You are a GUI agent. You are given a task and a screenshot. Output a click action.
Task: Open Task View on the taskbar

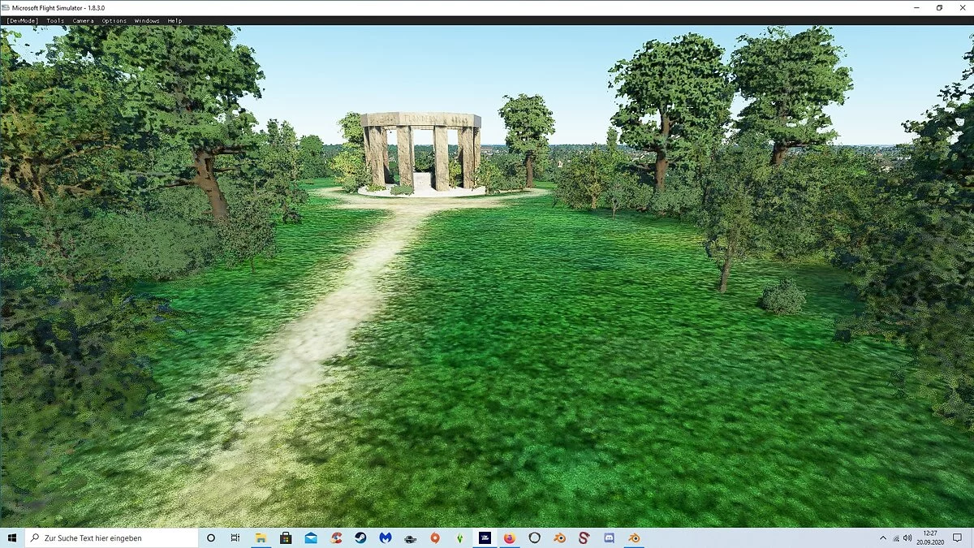(235, 537)
